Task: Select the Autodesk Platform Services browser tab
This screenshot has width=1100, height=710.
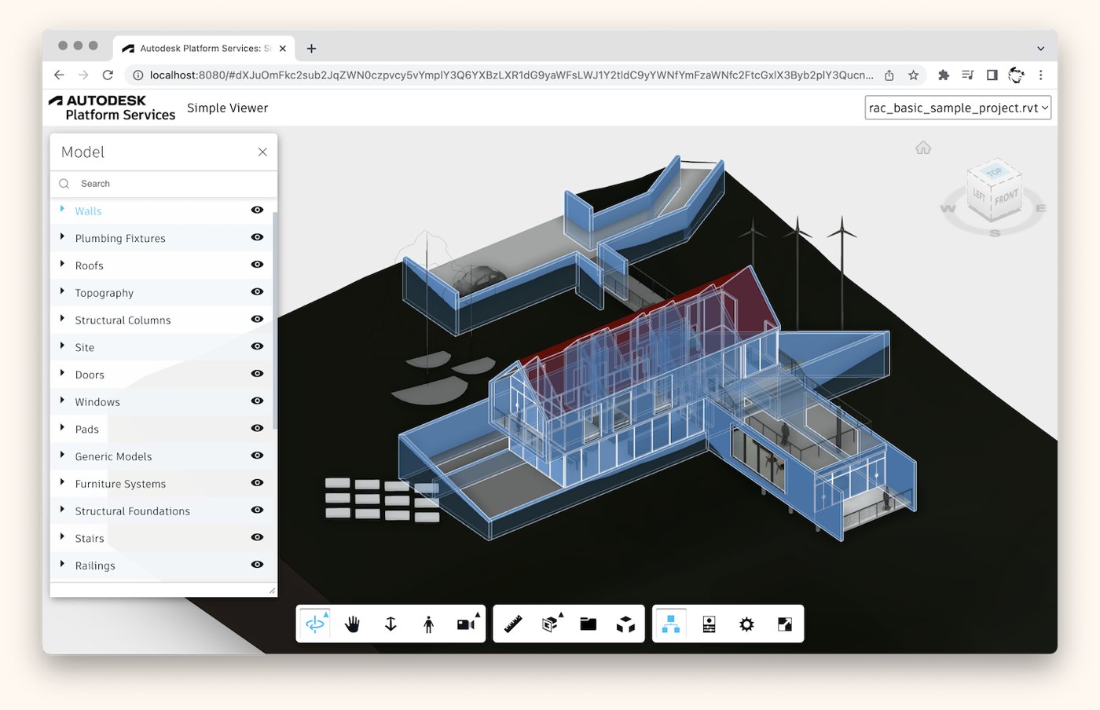Action: pos(203,48)
